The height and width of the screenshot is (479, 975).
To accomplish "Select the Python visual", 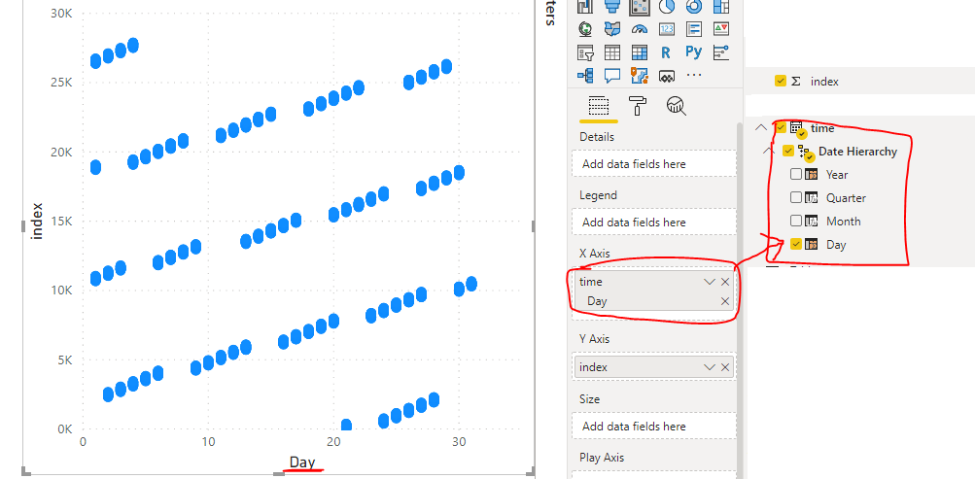I will [694, 52].
